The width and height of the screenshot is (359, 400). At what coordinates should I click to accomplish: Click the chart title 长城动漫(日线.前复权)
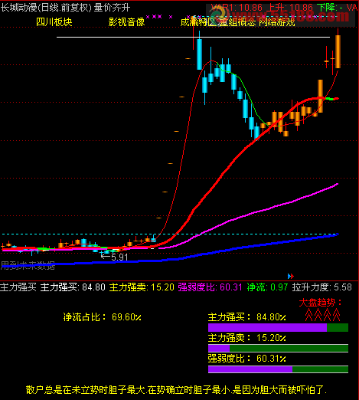click(x=46, y=8)
